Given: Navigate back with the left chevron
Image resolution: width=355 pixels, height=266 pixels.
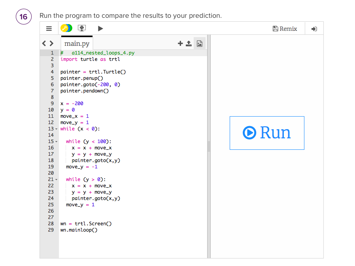Looking at the screenshot, I should [x=44, y=43].
